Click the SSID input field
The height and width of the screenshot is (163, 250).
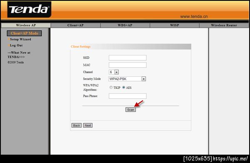pyautogui.click(x=127, y=58)
